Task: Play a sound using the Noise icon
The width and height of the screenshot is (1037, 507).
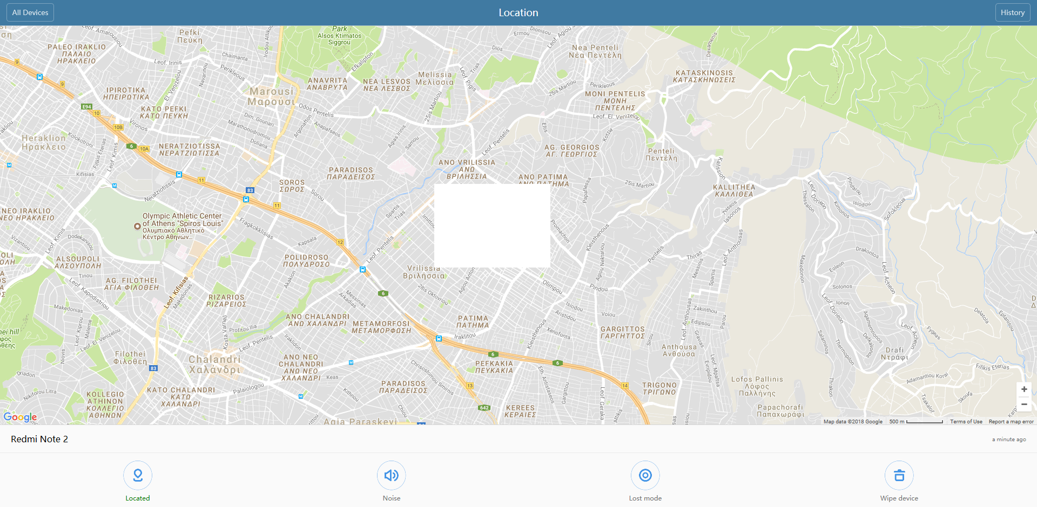Action: pyautogui.click(x=392, y=475)
